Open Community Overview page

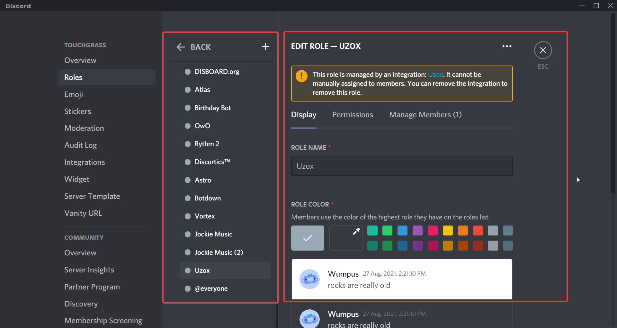tap(107, 253)
